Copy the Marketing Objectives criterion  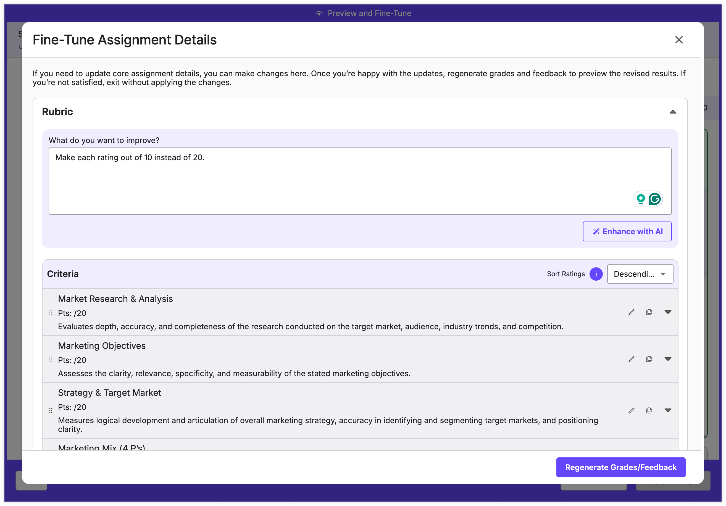click(649, 359)
